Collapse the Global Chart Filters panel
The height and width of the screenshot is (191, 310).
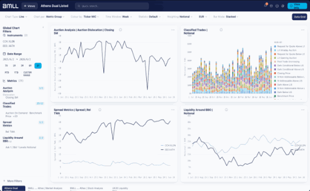(43, 27)
